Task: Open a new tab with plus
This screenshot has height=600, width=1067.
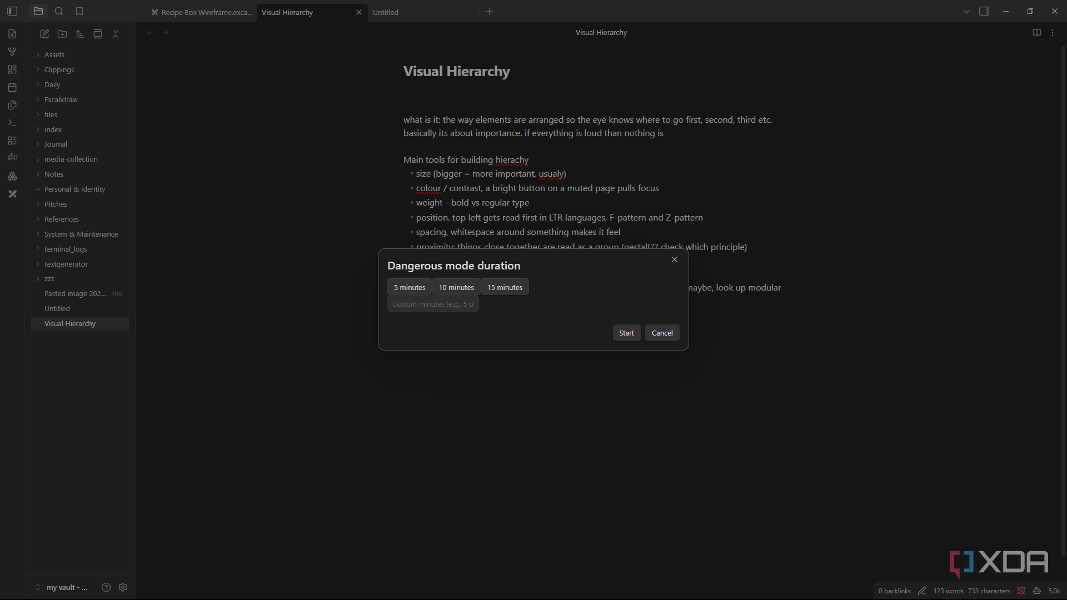Action: (490, 12)
